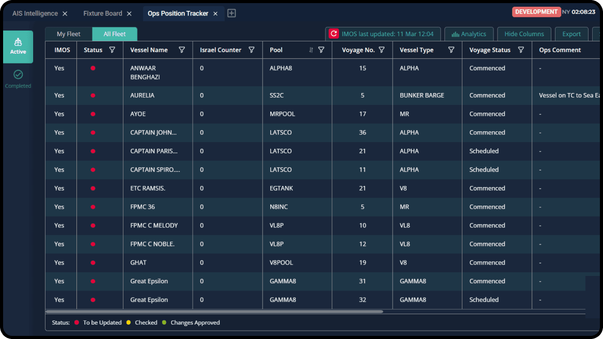Select the Ops Position Tracker tab

point(178,13)
